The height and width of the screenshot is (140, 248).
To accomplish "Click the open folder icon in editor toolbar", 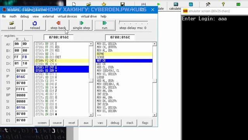I will point(89,4).
